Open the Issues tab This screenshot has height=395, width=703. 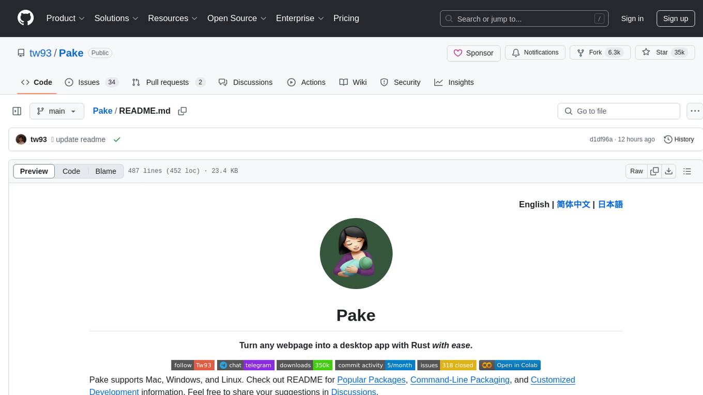click(91, 82)
